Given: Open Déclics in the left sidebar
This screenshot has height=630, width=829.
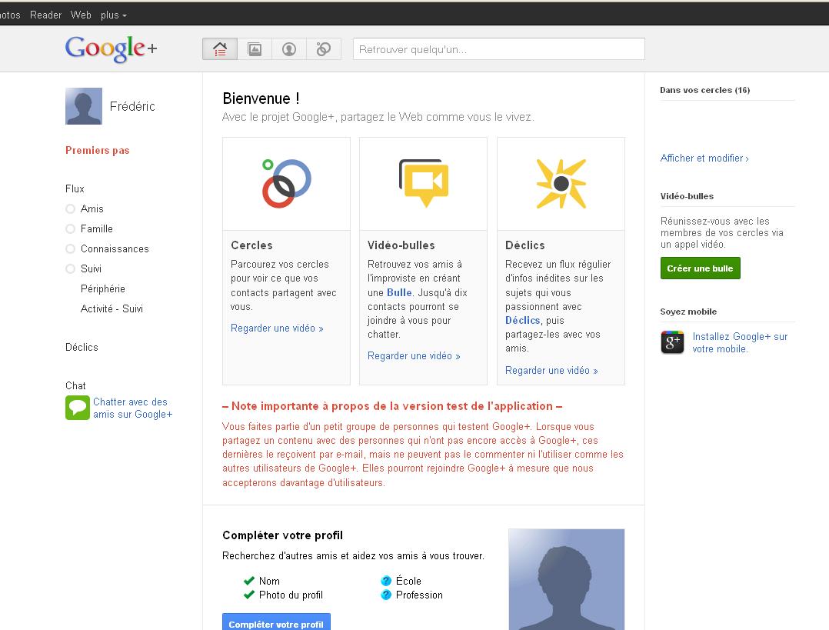Looking at the screenshot, I should pyautogui.click(x=82, y=348).
